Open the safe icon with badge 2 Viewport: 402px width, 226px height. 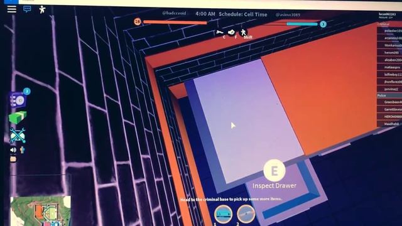tap(18, 100)
